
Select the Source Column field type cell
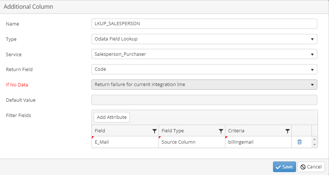pos(192,142)
